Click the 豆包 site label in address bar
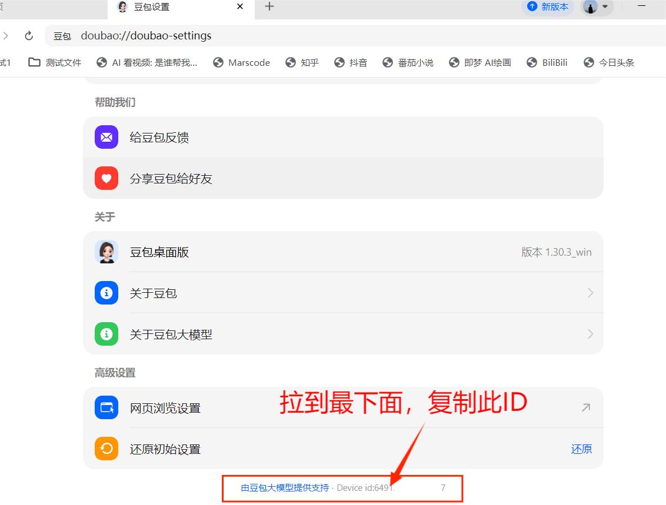The height and width of the screenshot is (505, 666). coord(62,36)
